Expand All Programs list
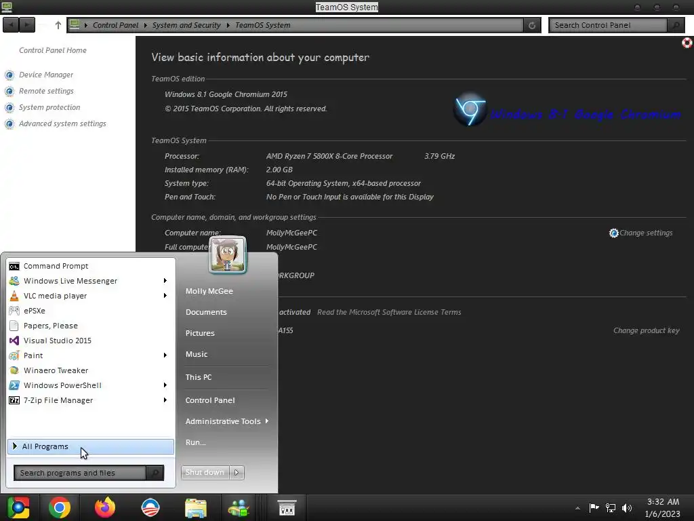The image size is (694, 521). (x=91, y=446)
